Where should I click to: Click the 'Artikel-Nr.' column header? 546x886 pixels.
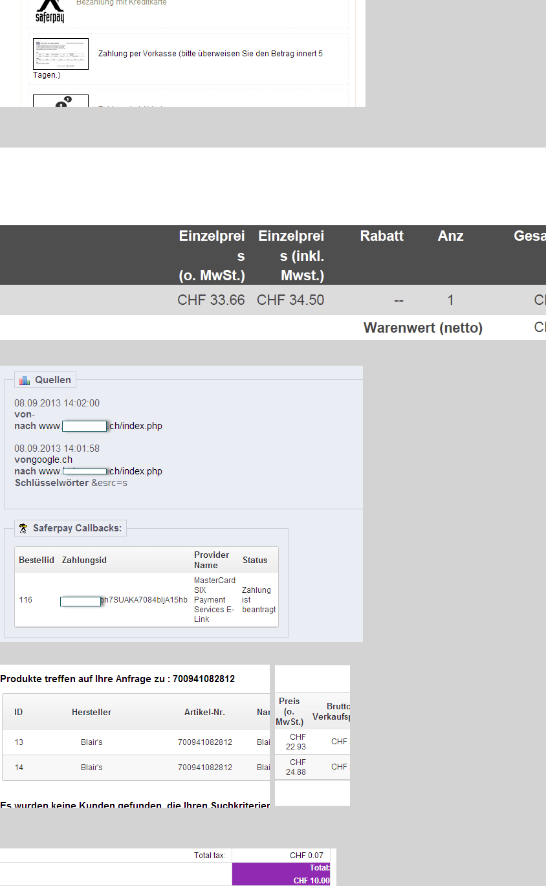204,712
